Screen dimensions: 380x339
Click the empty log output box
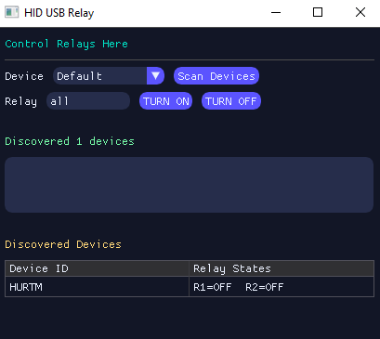[x=190, y=185]
